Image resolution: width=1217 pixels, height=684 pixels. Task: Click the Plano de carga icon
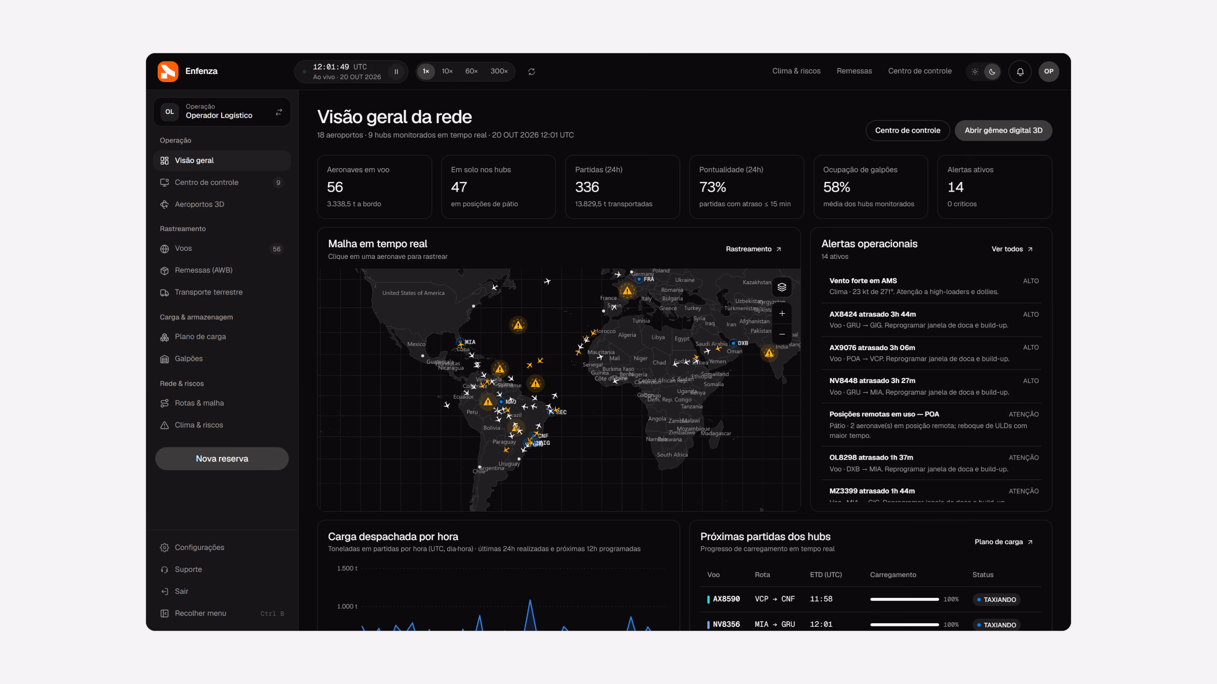164,337
